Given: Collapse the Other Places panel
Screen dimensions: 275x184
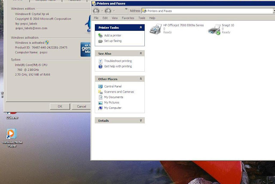Looking at the screenshot, I should [141, 79].
